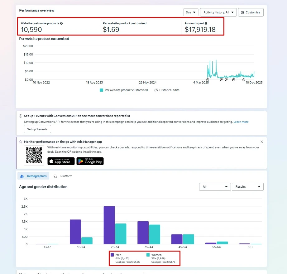Toggle Per website product customised legend swatch
Screen dimensions: 287x274
tap(101, 90)
